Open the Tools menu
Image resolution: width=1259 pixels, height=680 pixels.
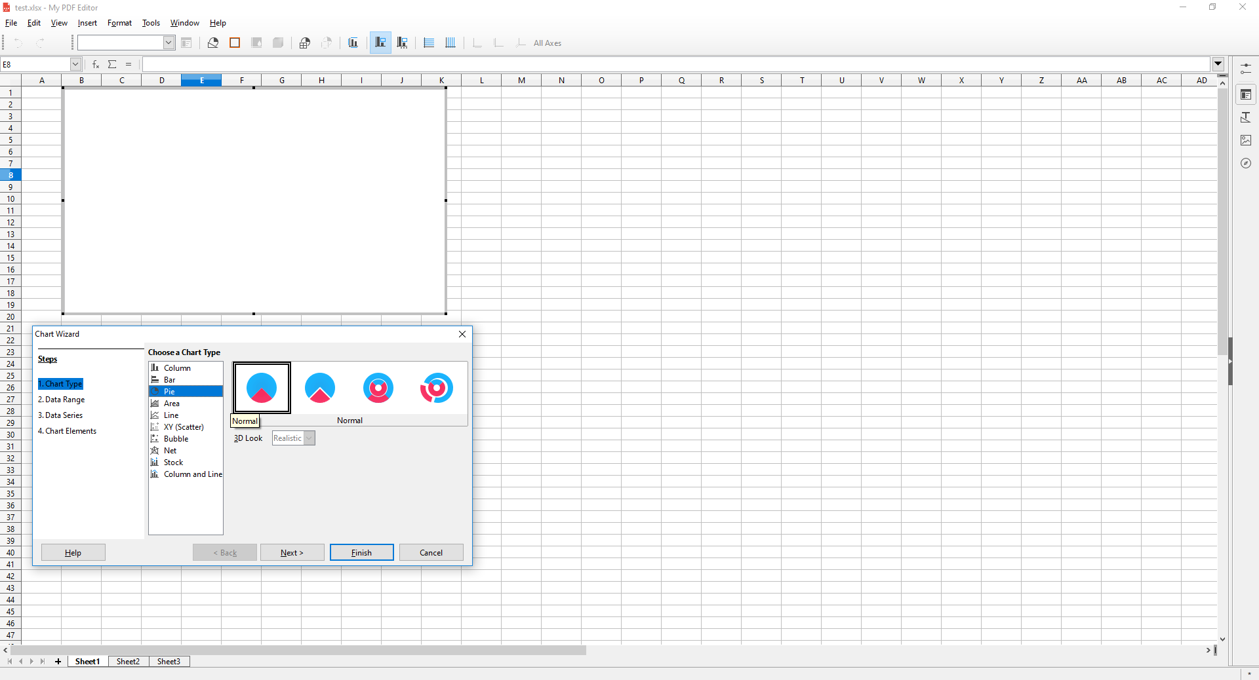tap(151, 23)
